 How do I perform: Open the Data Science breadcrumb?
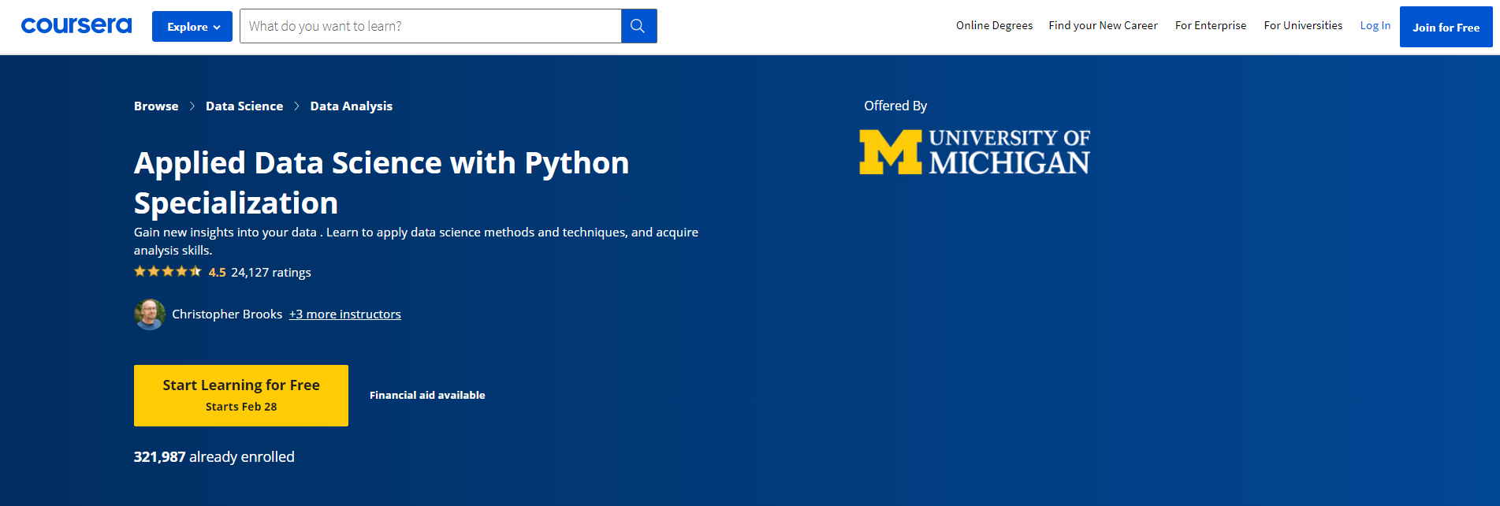point(244,106)
